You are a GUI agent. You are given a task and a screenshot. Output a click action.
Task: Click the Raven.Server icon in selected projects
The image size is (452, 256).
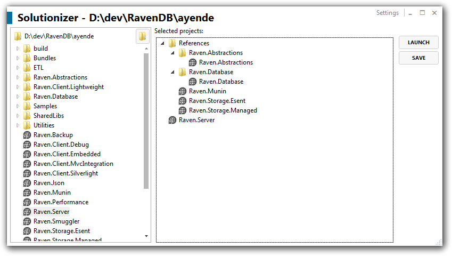coord(172,120)
